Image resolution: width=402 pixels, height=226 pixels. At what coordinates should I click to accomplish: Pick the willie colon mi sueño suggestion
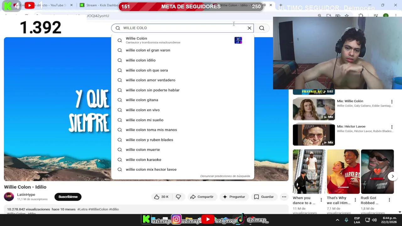[x=182, y=120]
